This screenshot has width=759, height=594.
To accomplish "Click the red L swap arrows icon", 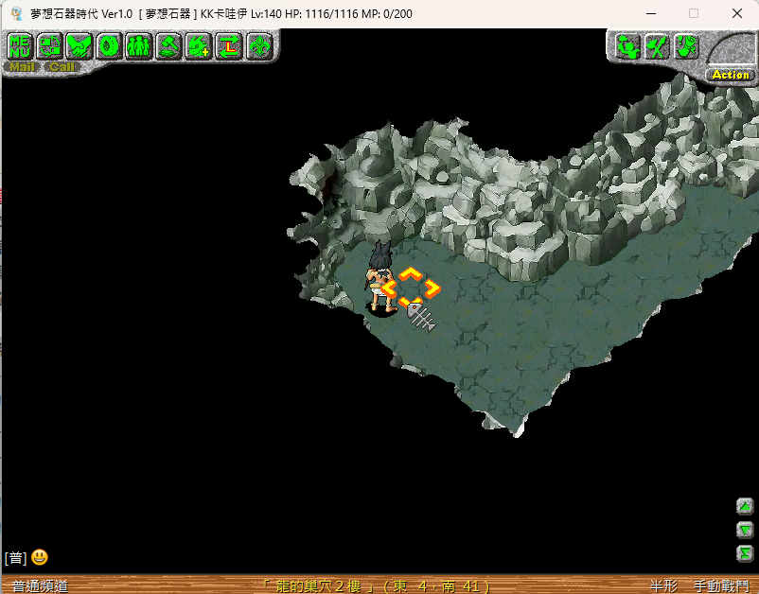I will pyautogui.click(x=228, y=45).
